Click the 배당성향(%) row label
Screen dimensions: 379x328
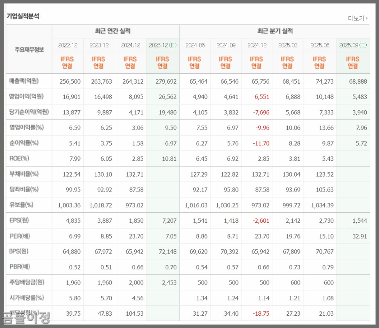click(25, 313)
